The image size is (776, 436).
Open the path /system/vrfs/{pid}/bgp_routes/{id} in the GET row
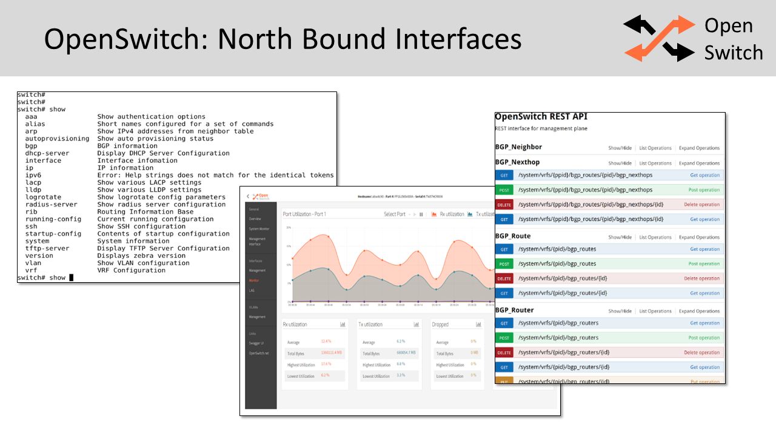point(563,293)
